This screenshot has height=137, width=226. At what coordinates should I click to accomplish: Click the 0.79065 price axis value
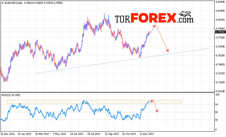(220, 29)
